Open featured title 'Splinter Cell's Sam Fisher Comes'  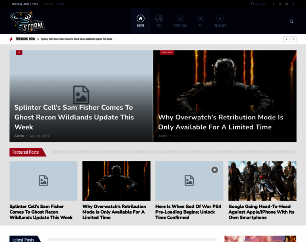(x=41, y=212)
